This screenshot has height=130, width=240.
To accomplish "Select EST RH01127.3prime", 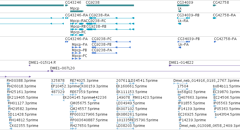I will tap(22, 103).
